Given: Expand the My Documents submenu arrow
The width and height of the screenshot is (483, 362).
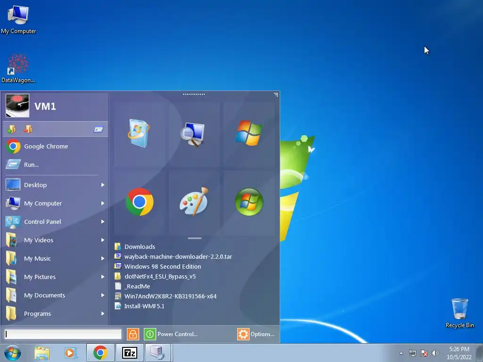Looking at the screenshot, I should pyautogui.click(x=102, y=295).
